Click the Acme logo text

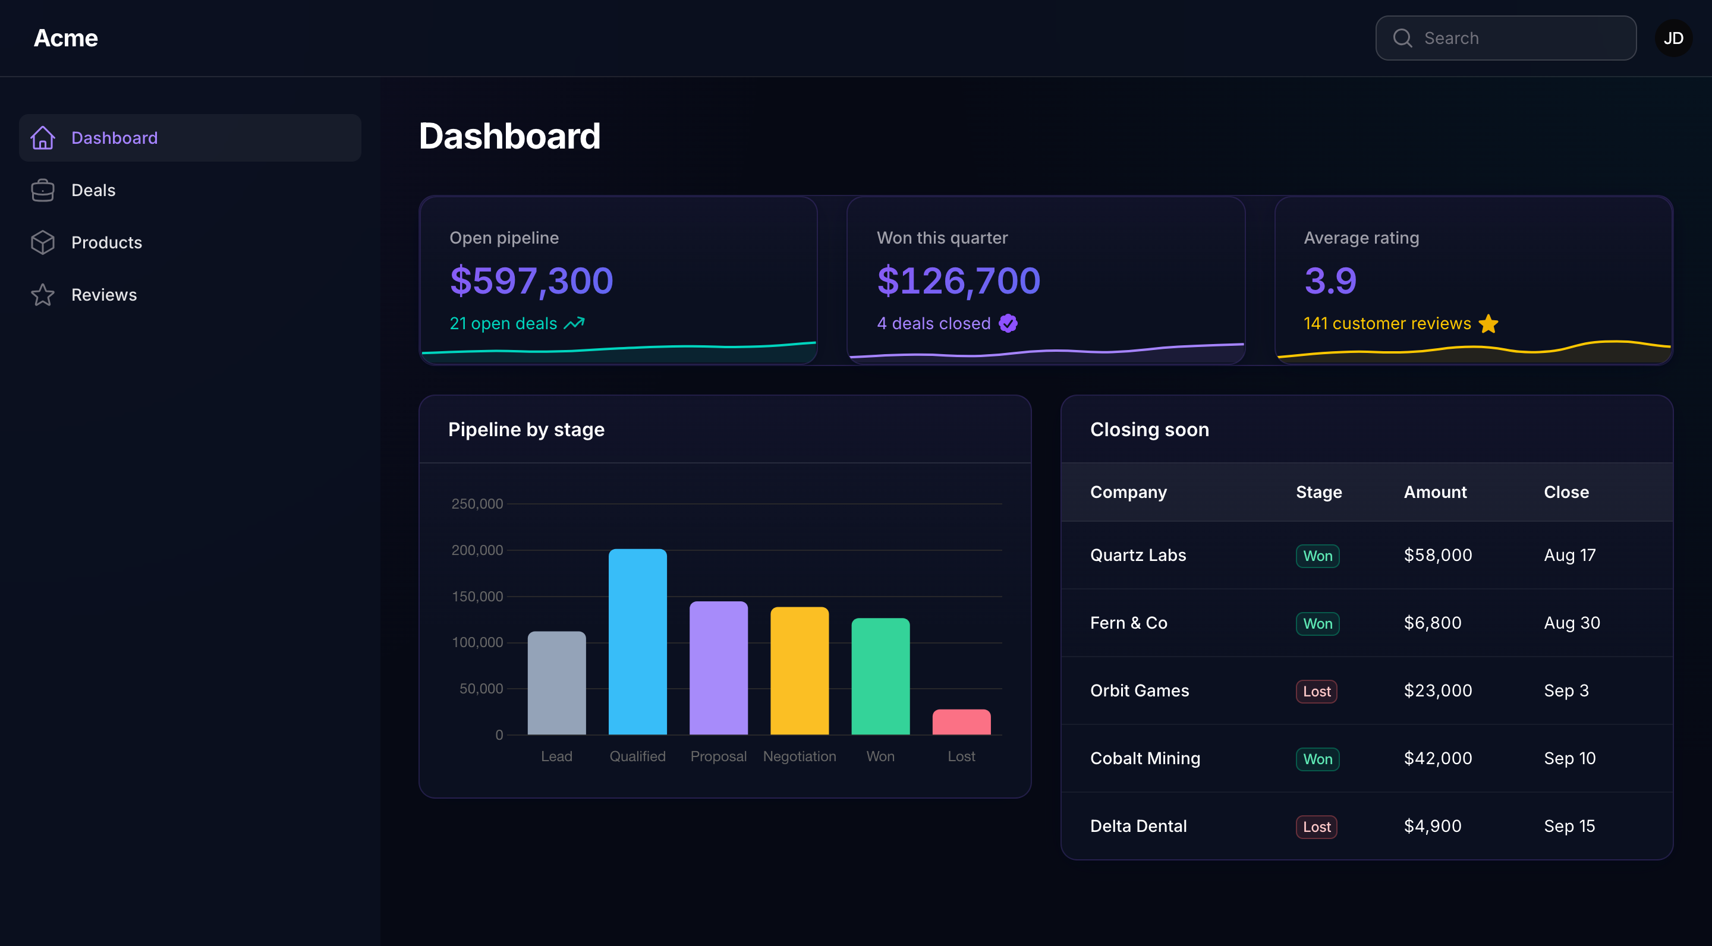(x=66, y=38)
